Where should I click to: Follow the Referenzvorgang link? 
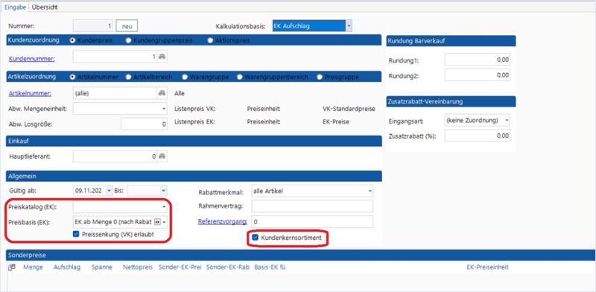pos(223,221)
